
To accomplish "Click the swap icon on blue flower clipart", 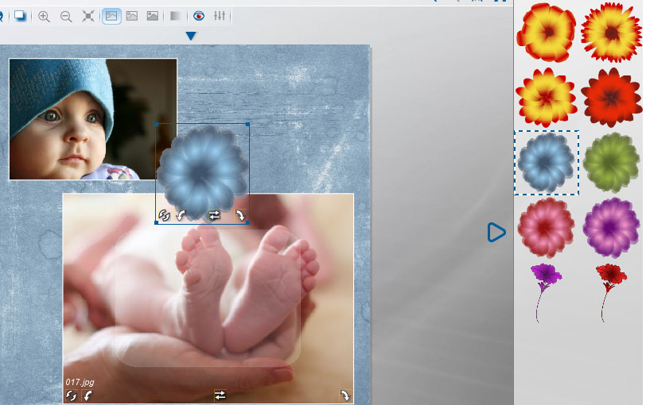I will (214, 215).
